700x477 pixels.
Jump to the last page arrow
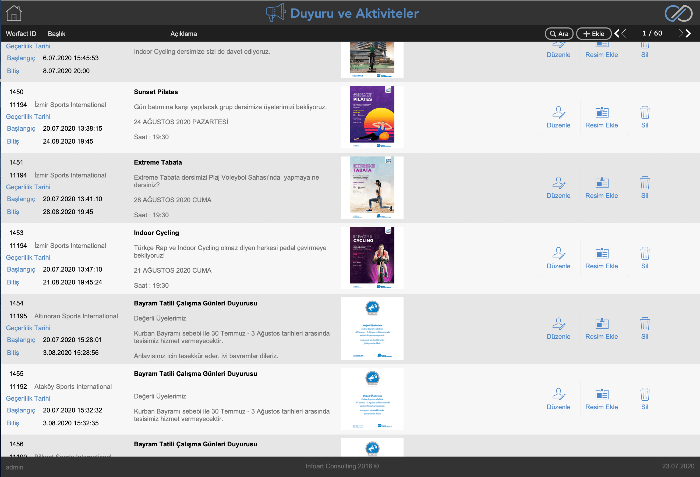pyautogui.click(x=688, y=33)
